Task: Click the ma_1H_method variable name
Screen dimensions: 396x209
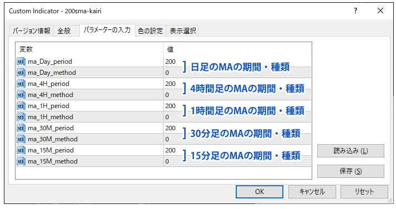Action: click(50, 118)
